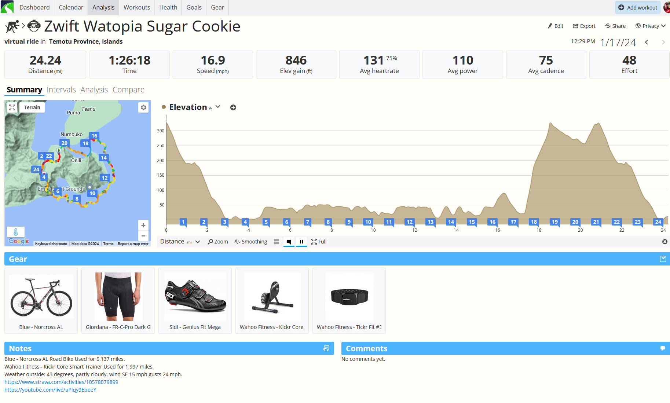Expand the Privacy dropdown
Screen dimensions: 670x403
pos(651,26)
